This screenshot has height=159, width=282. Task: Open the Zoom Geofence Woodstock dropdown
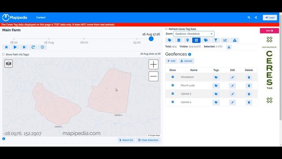pos(194,34)
